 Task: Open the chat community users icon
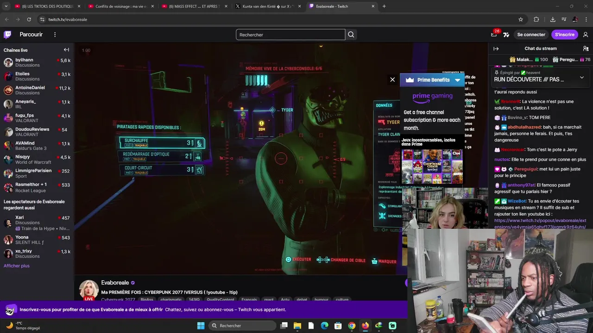pyautogui.click(x=586, y=49)
